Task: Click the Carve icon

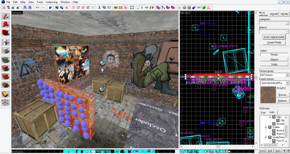Action: (x=50, y=8)
